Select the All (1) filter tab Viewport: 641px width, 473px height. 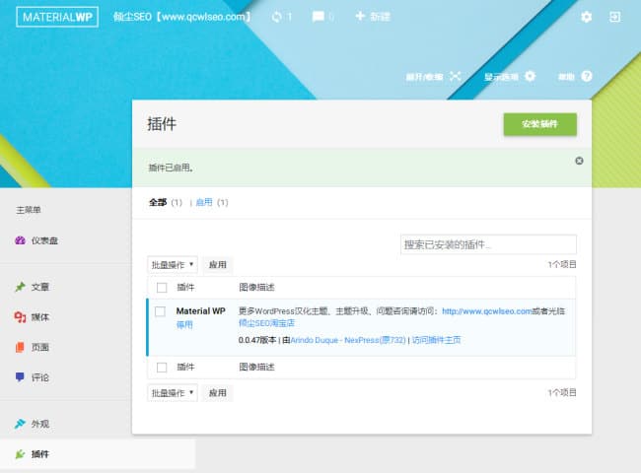tap(165, 202)
